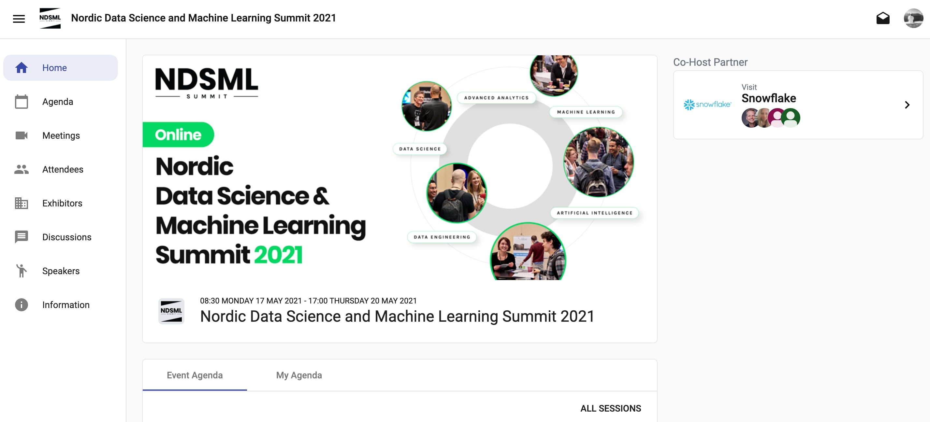Click the Meetings camera icon
The height and width of the screenshot is (422, 930).
[x=21, y=135]
